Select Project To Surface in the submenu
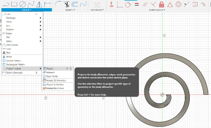This screenshot has width=211, height=128. coord(58,84)
